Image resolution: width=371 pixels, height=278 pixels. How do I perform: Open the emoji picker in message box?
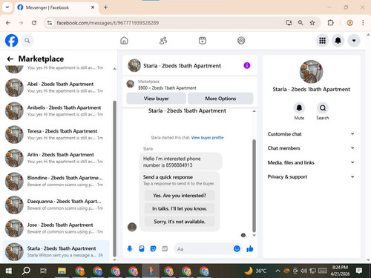[237, 248]
